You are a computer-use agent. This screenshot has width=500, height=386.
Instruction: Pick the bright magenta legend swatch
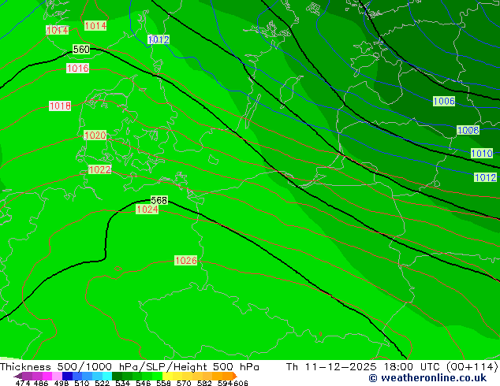pyautogui.click(x=47, y=376)
